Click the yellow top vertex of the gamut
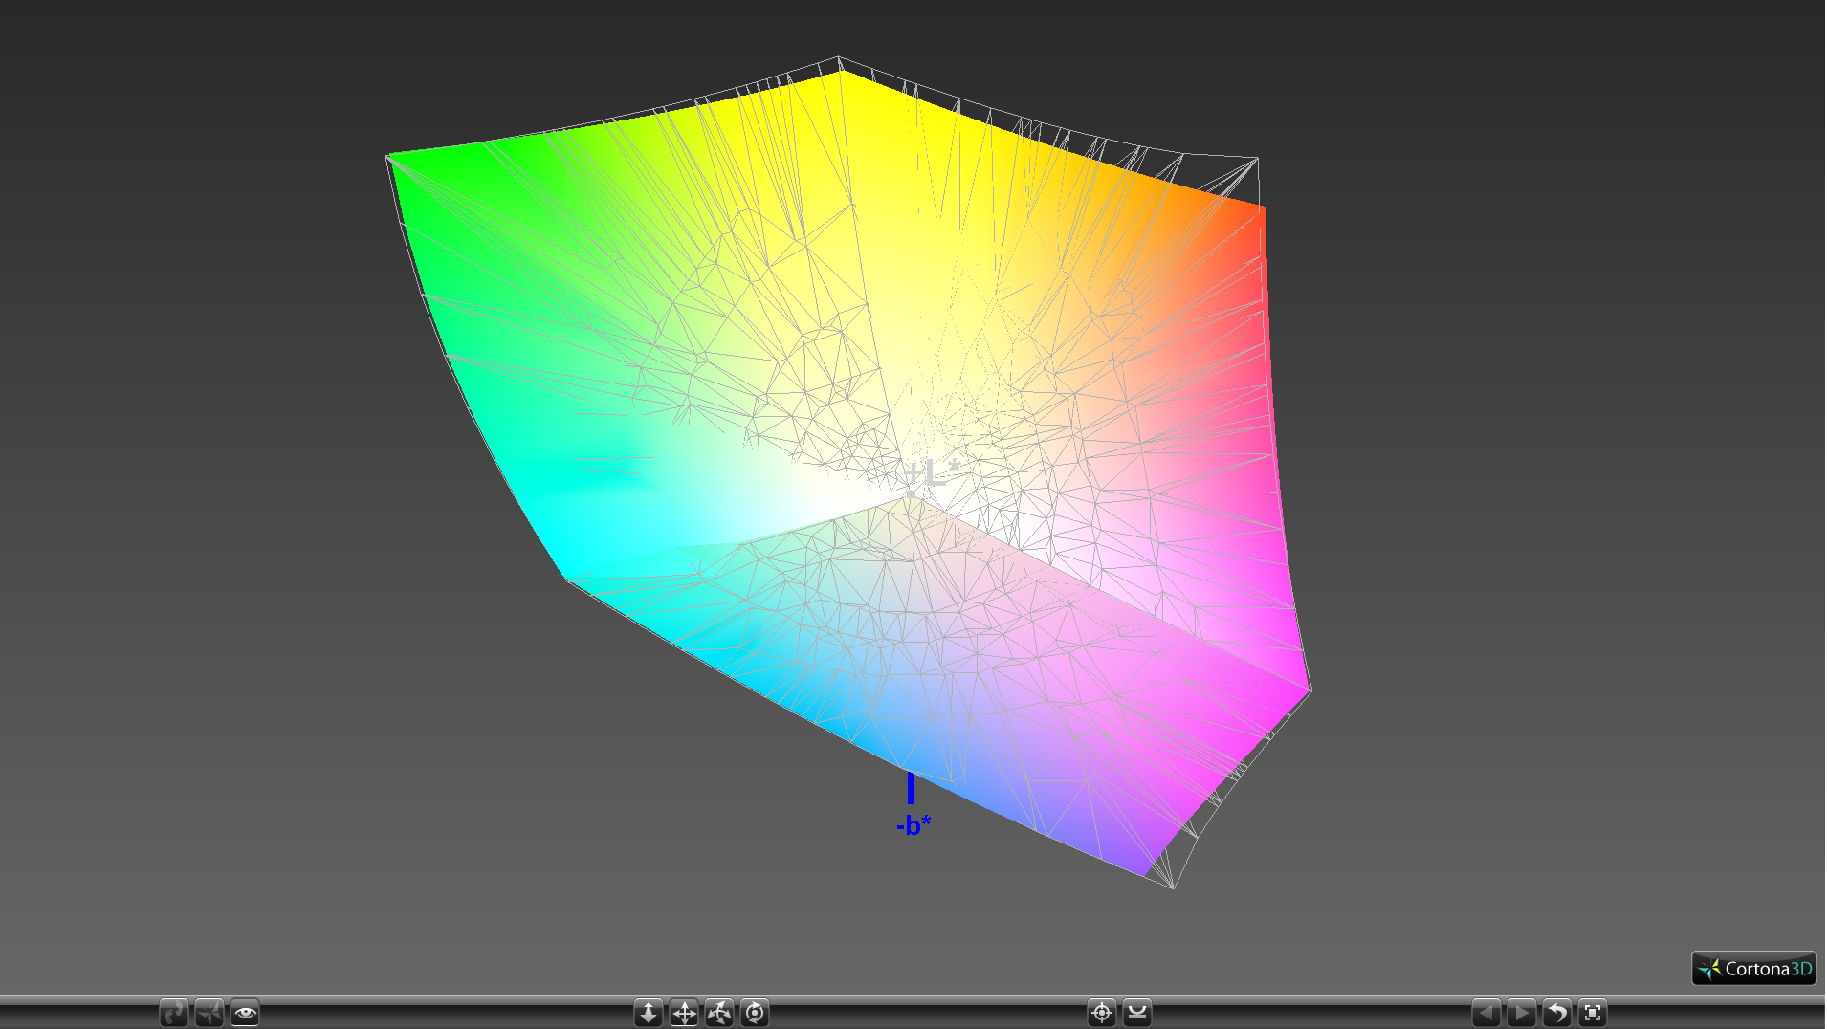 tap(841, 73)
